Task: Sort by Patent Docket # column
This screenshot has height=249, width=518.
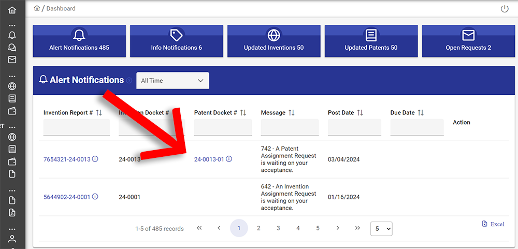Action: click(x=243, y=113)
